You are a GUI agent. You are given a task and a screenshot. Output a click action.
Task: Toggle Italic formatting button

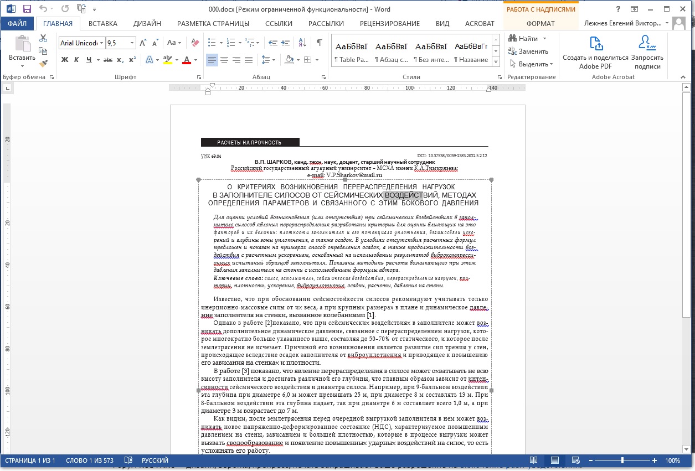point(77,60)
